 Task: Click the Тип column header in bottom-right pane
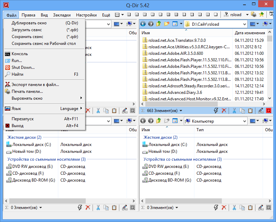[x=228, y=130]
